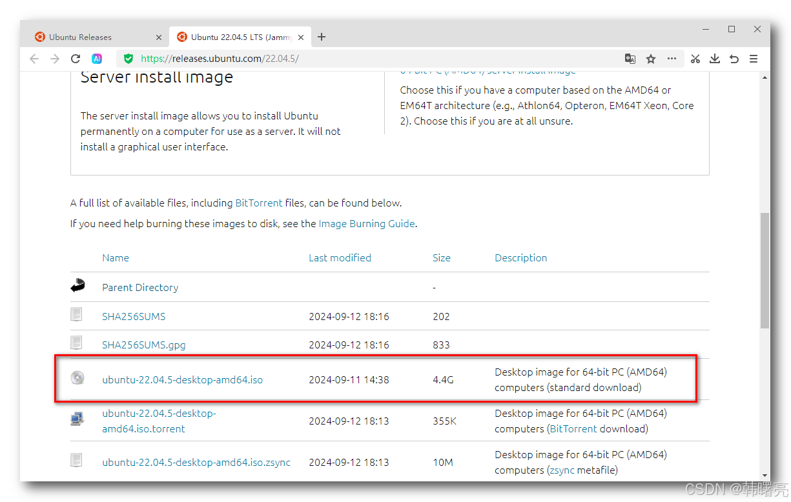791x502 pixels.
Task: Download the SHA256SUMS file
Action: (x=134, y=317)
